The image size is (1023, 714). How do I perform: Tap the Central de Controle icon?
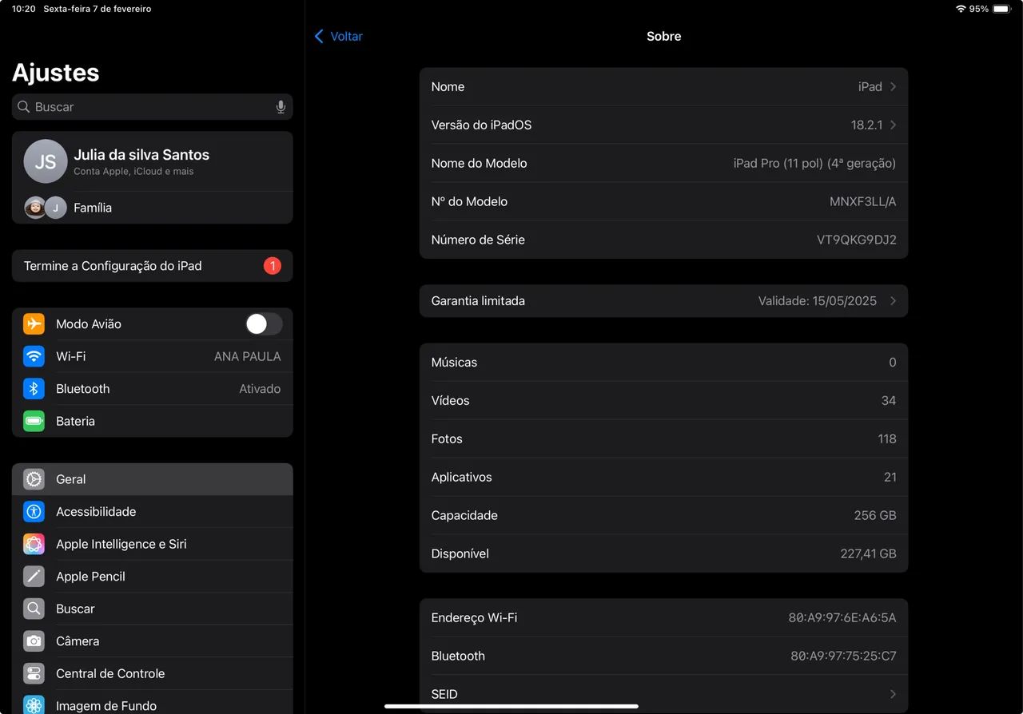(x=34, y=673)
